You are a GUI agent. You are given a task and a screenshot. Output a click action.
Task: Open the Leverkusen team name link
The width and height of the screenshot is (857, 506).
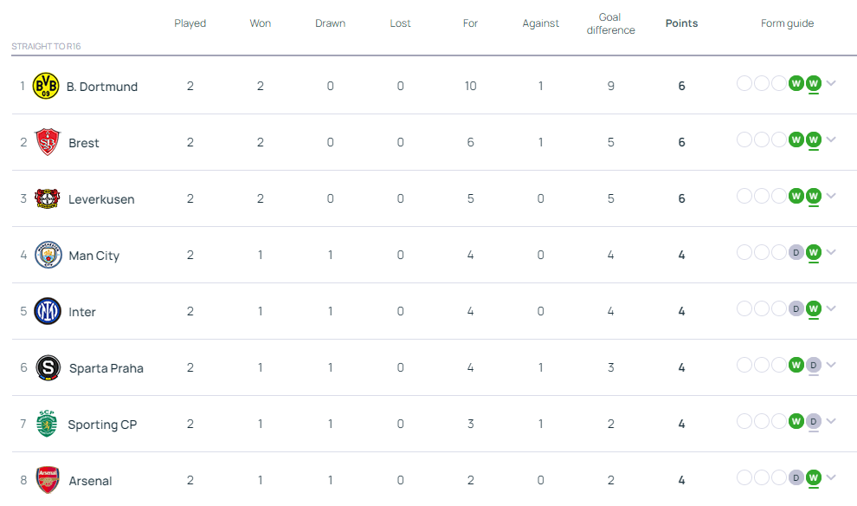click(101, 199)
